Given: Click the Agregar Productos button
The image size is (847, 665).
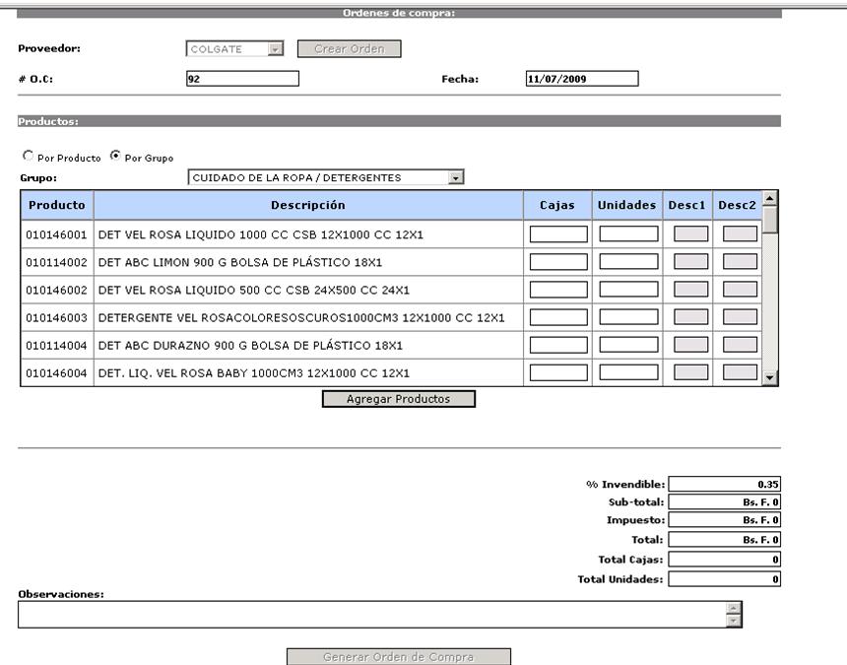Looking at the screenshot, I should point(399,399).
